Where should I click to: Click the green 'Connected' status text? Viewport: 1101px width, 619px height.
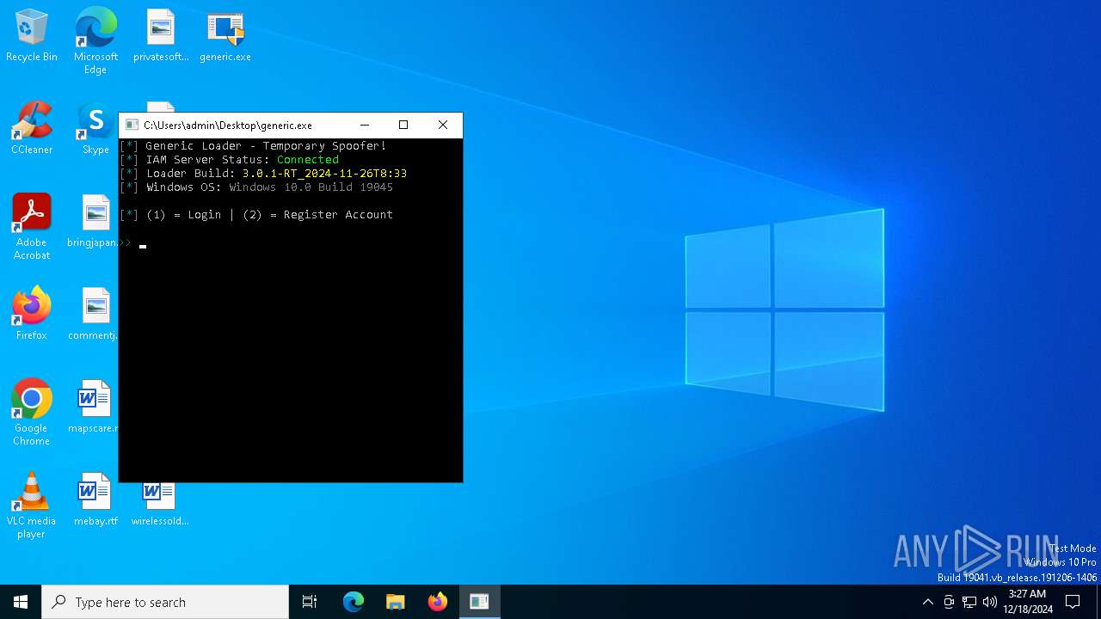coord(308,160)
